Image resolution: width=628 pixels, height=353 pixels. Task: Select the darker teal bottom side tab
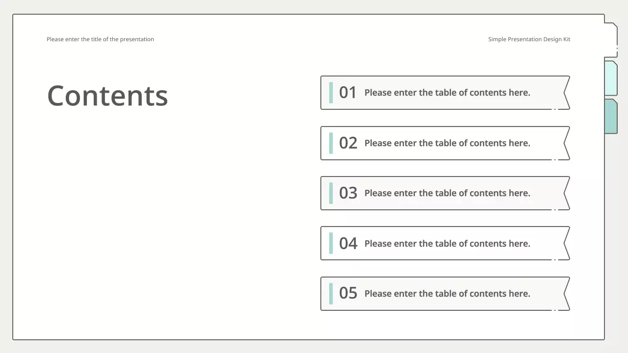(x=610, y=116)
